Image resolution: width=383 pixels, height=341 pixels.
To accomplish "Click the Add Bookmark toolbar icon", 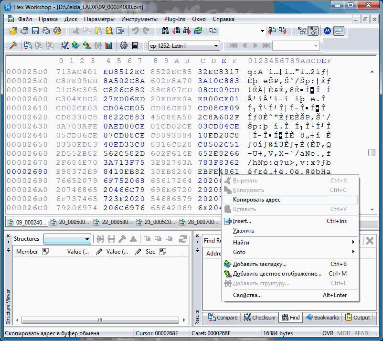I will point(76,45).
